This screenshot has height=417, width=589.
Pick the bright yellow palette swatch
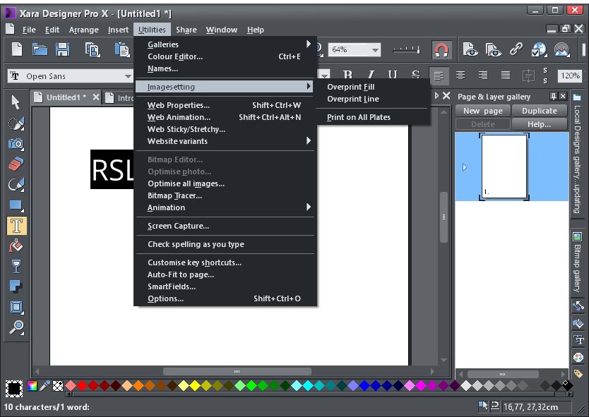click(x=195, y=385)
